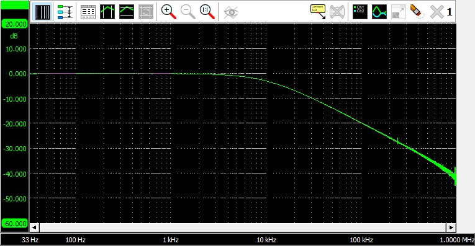This screenshot has height=246, width=475.
Task: Click the horizontal cursor spacing icon
Action: [65, 12]
